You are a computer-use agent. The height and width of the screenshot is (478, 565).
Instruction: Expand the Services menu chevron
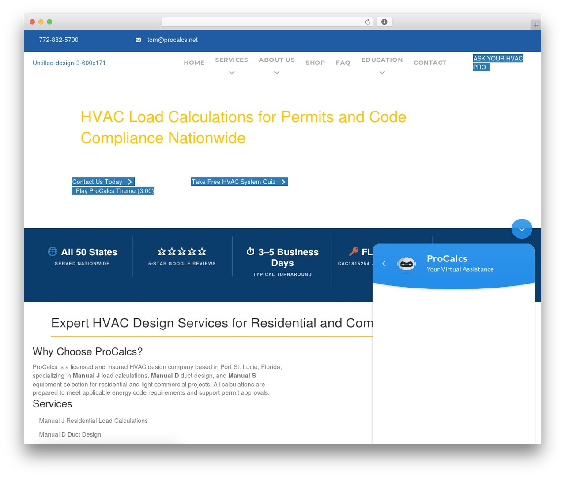coord(232,73)
